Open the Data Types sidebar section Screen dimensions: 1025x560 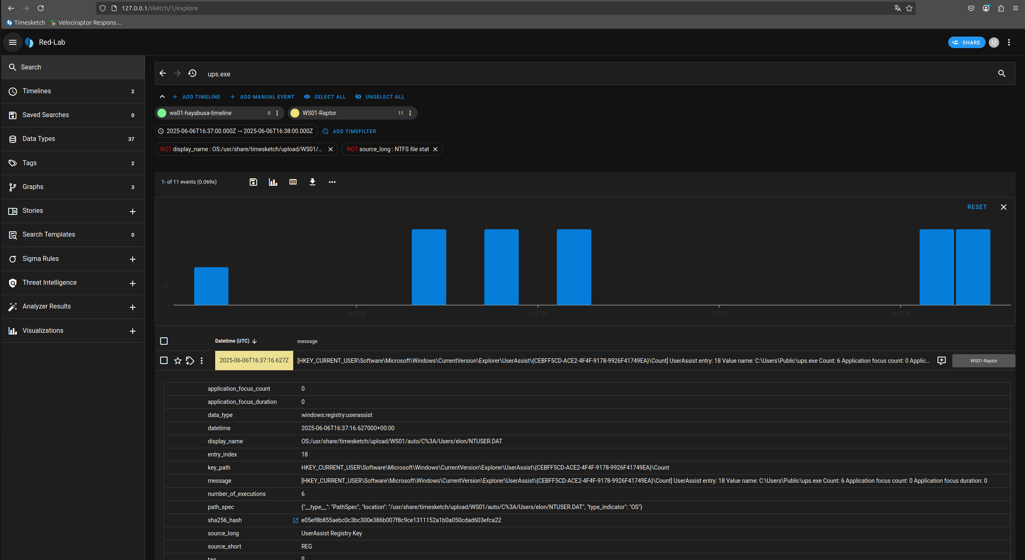73,139
